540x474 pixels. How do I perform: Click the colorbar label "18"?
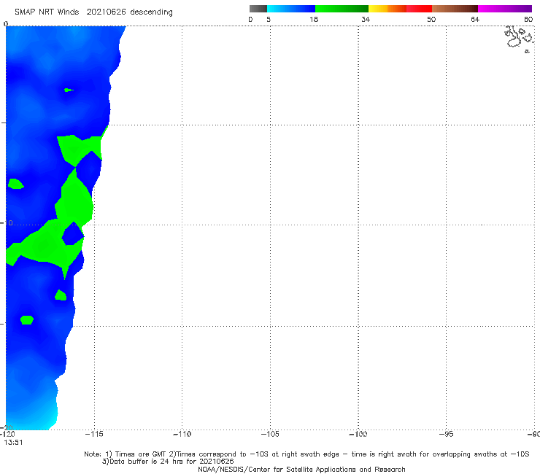click(314, 20)
